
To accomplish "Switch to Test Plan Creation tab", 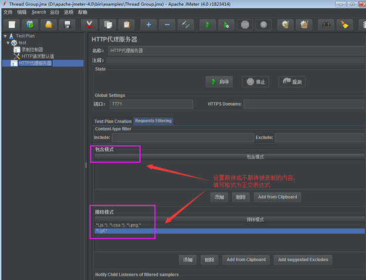I will [x=113, y=121].
